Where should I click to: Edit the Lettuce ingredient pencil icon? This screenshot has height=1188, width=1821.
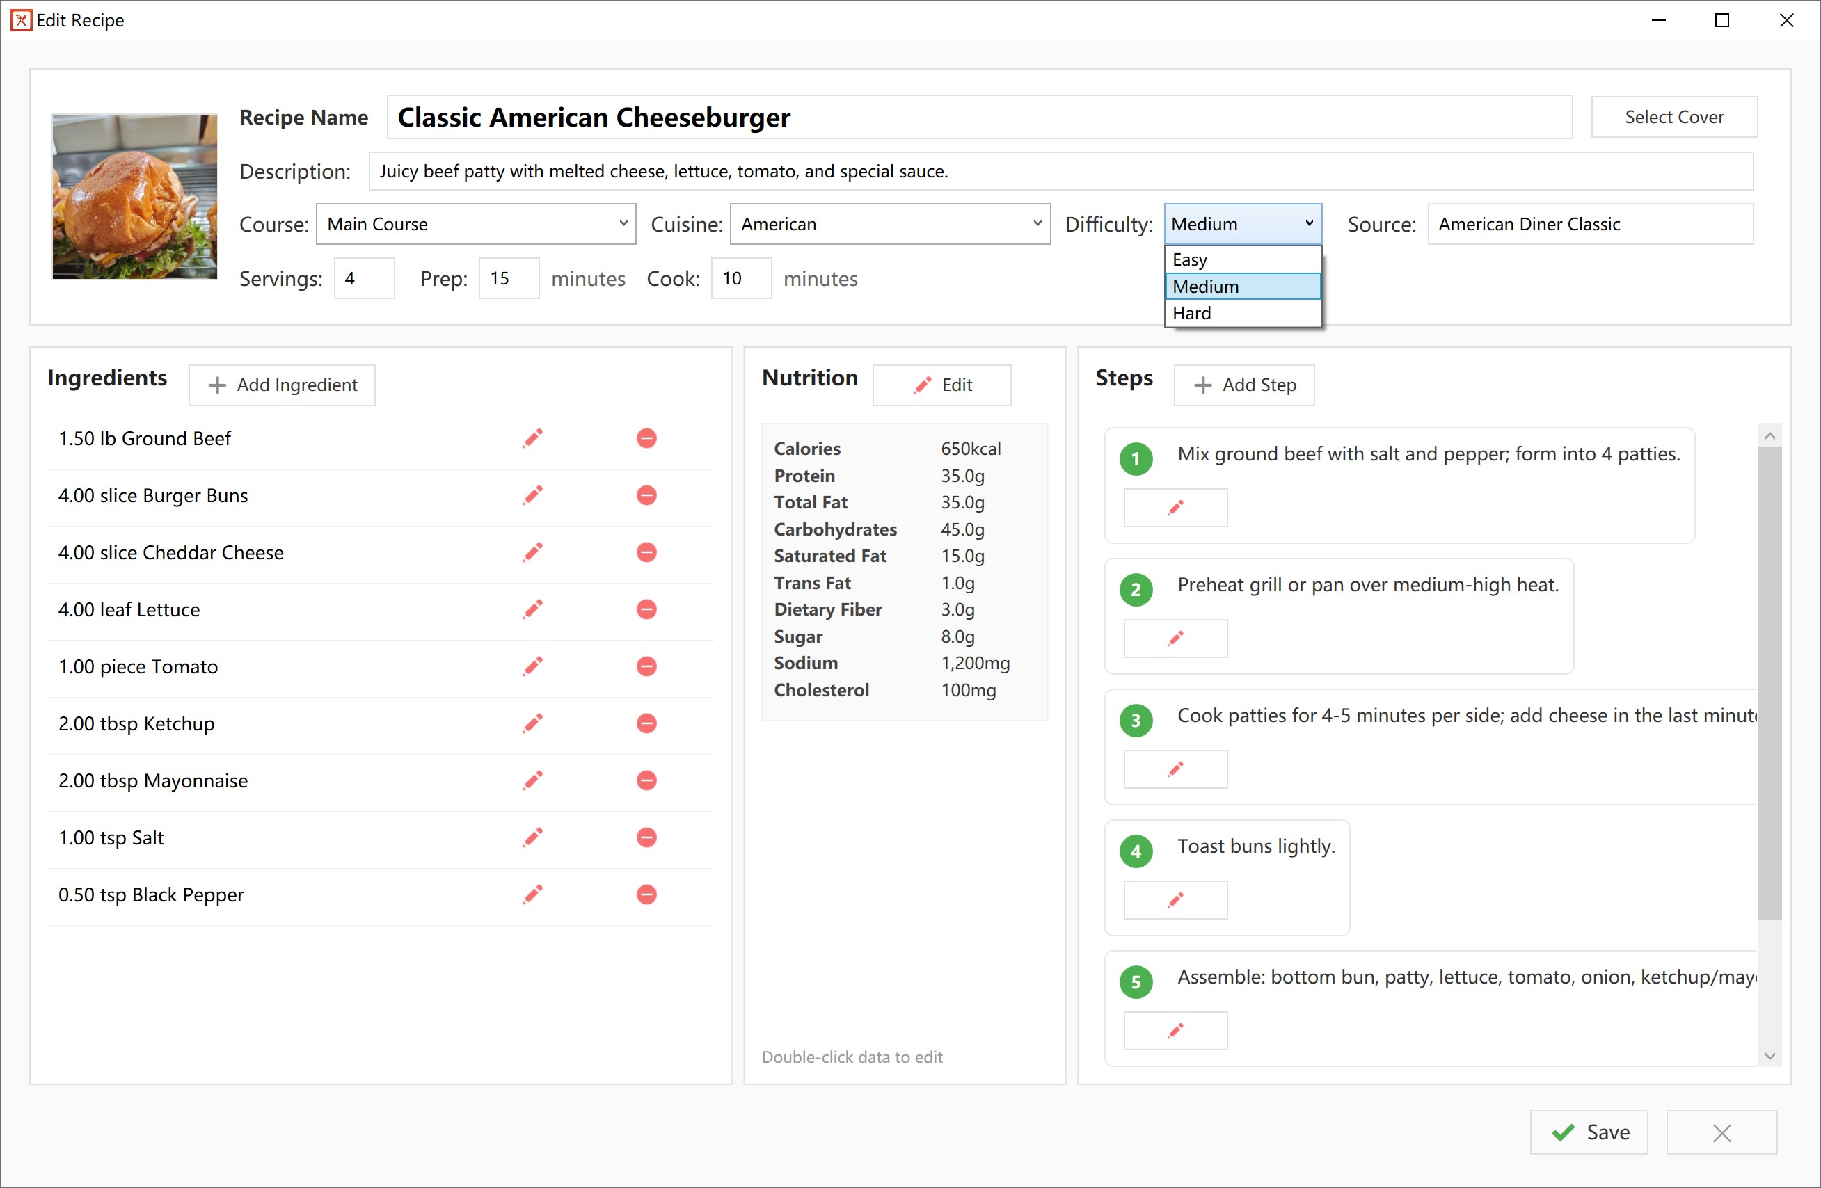point(532,610)
